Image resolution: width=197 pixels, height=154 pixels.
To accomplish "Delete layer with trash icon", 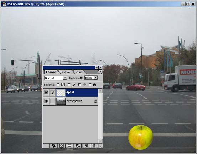I will [x=94, y=146].
